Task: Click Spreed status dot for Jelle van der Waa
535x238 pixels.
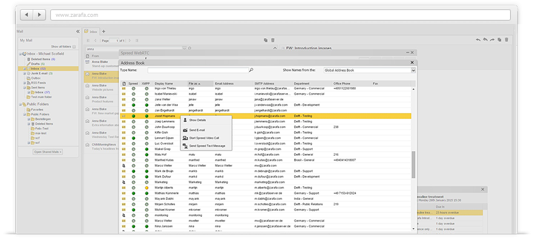Action: tap(133, 105)
